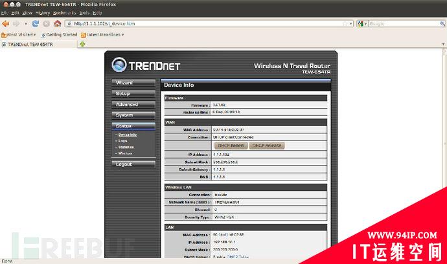Open the Setup section
Viewport: 447px width, 264px height.
(133, 94)
